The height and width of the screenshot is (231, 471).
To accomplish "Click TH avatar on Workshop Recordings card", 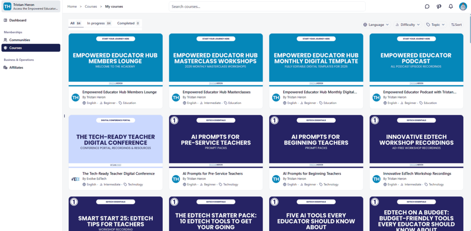I will click(x=376, y=179).
